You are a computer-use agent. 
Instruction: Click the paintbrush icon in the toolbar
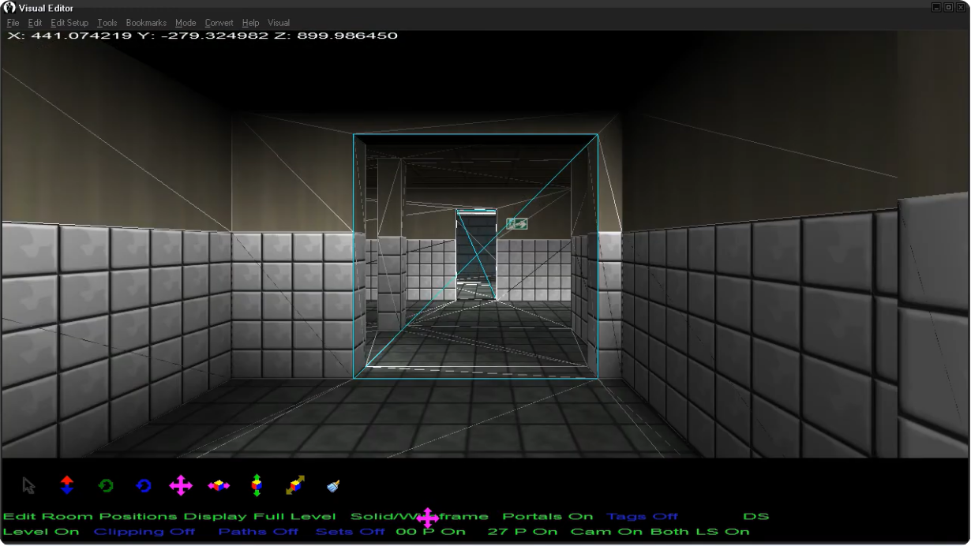[333, 485]
